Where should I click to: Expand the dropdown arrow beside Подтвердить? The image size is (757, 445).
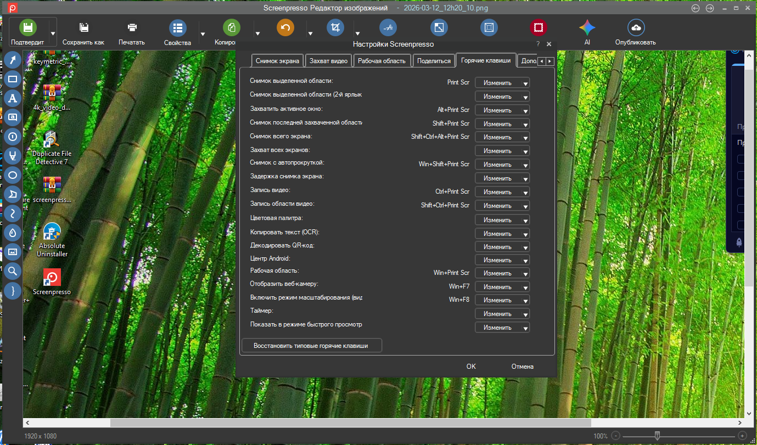click(x=53, y=33)
